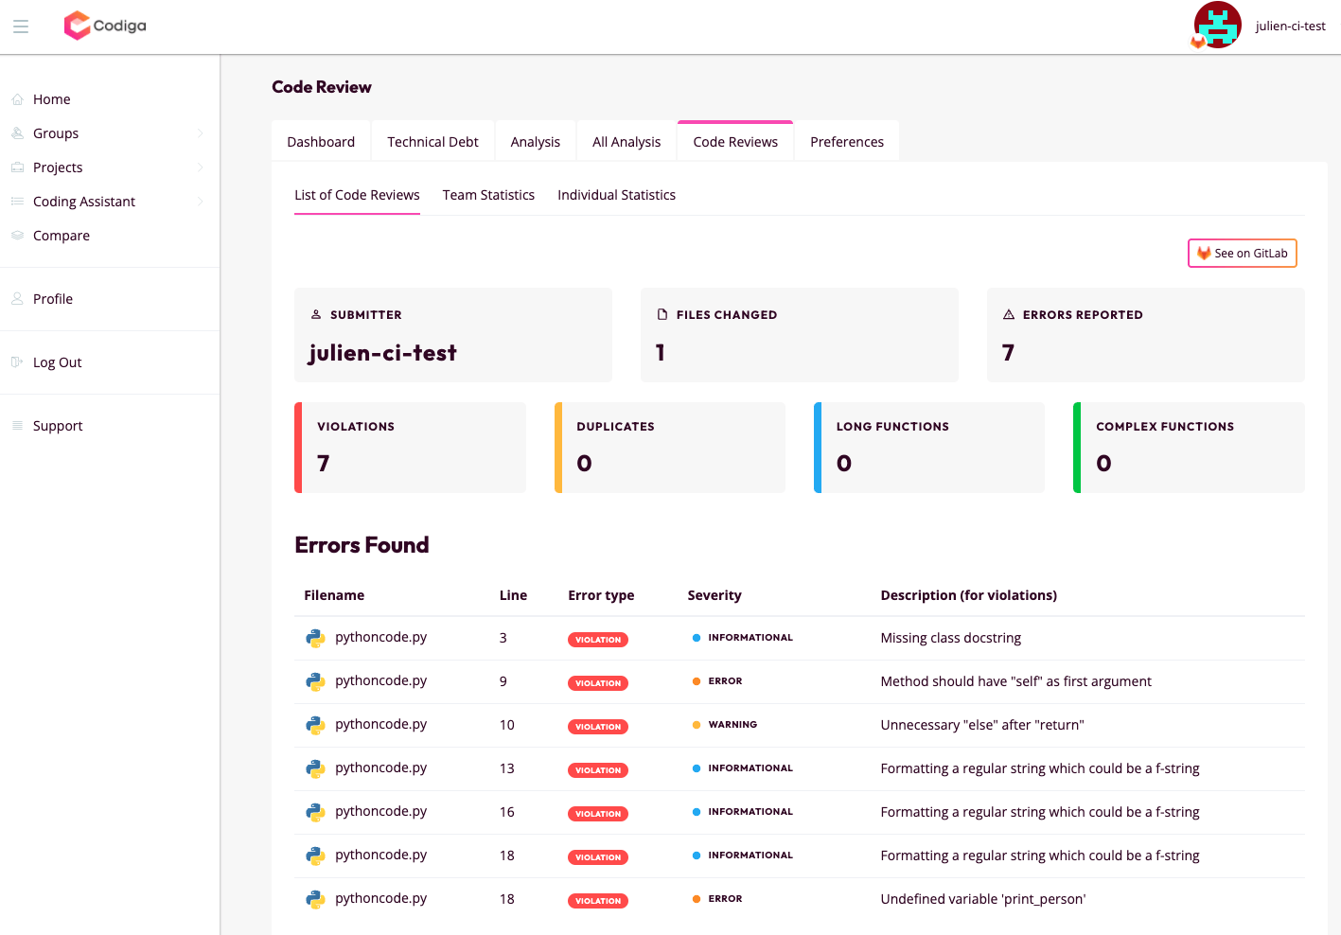Click the Compare icon in the sidebar
The image size is (1341, 935).
click(17, 235)
